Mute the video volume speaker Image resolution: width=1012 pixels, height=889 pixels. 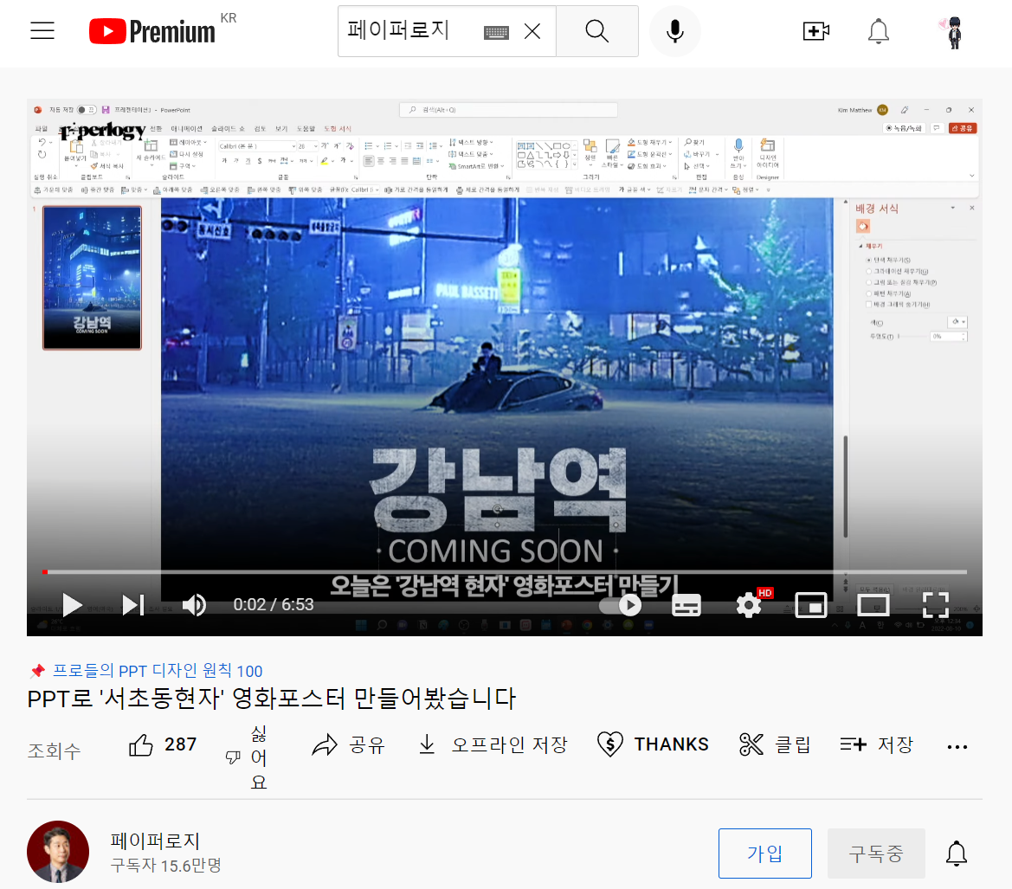[x=194, y=604]
